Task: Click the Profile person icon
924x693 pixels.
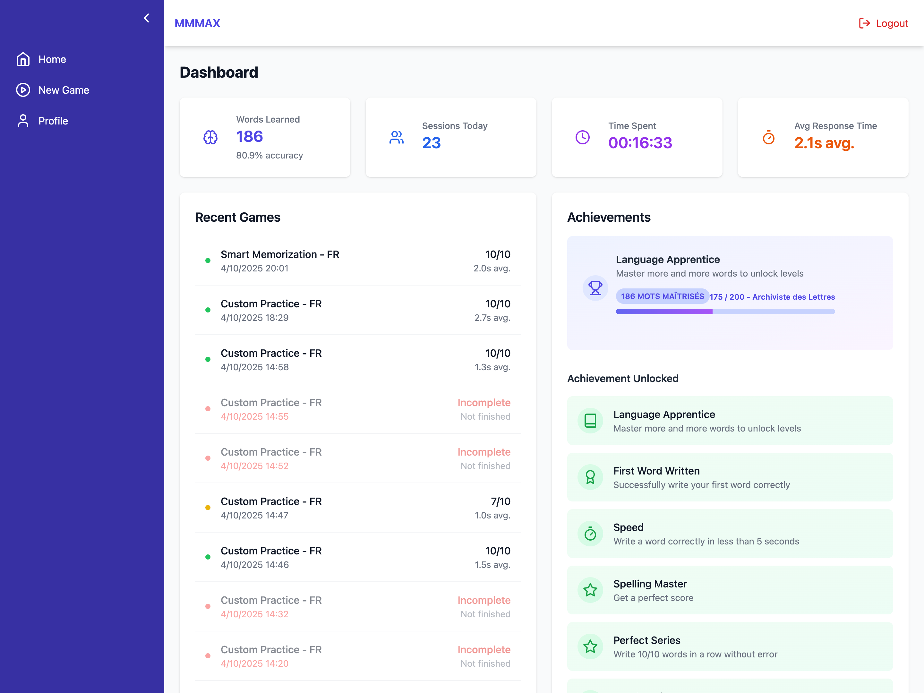Action: click(23, 121)
